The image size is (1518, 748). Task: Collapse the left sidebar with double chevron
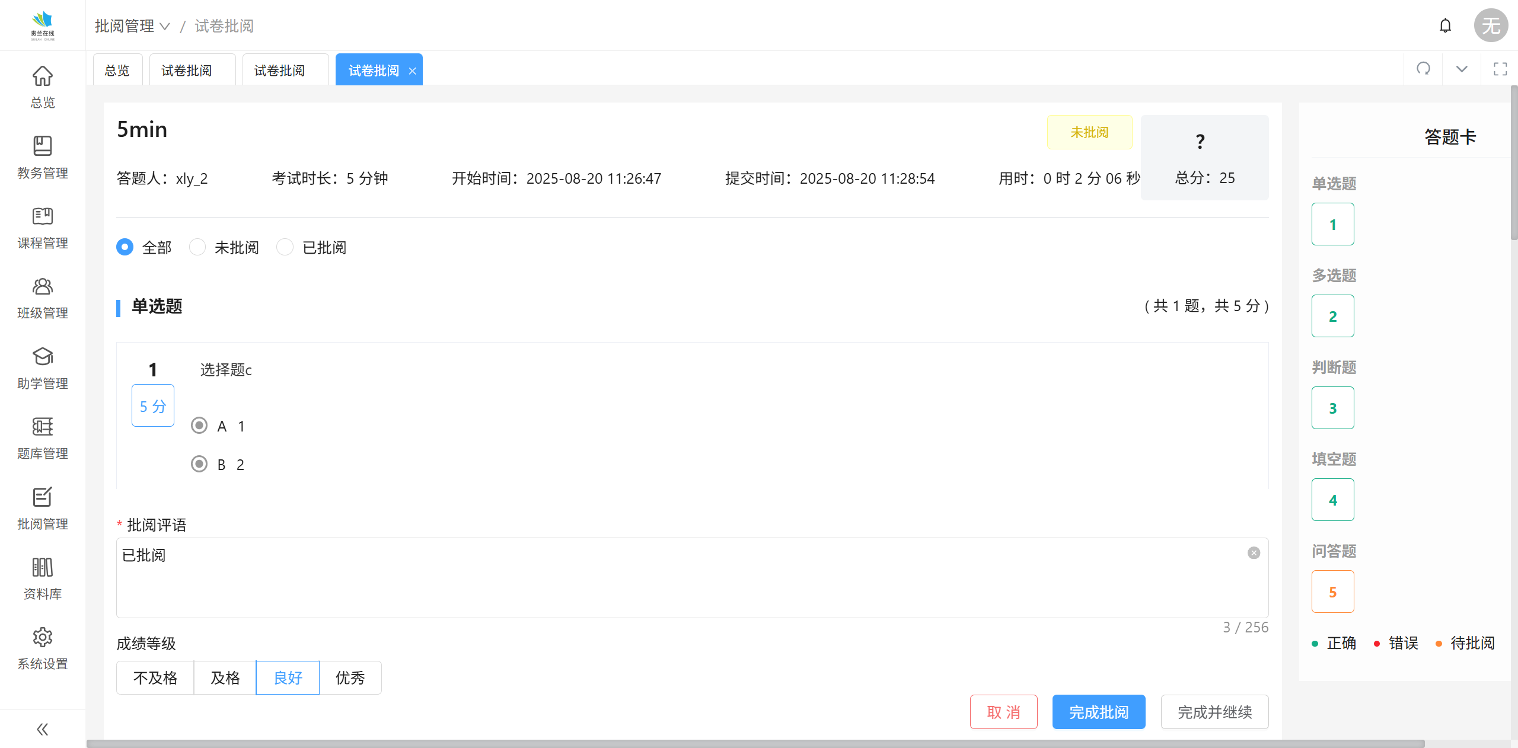[x=42, y=729]
